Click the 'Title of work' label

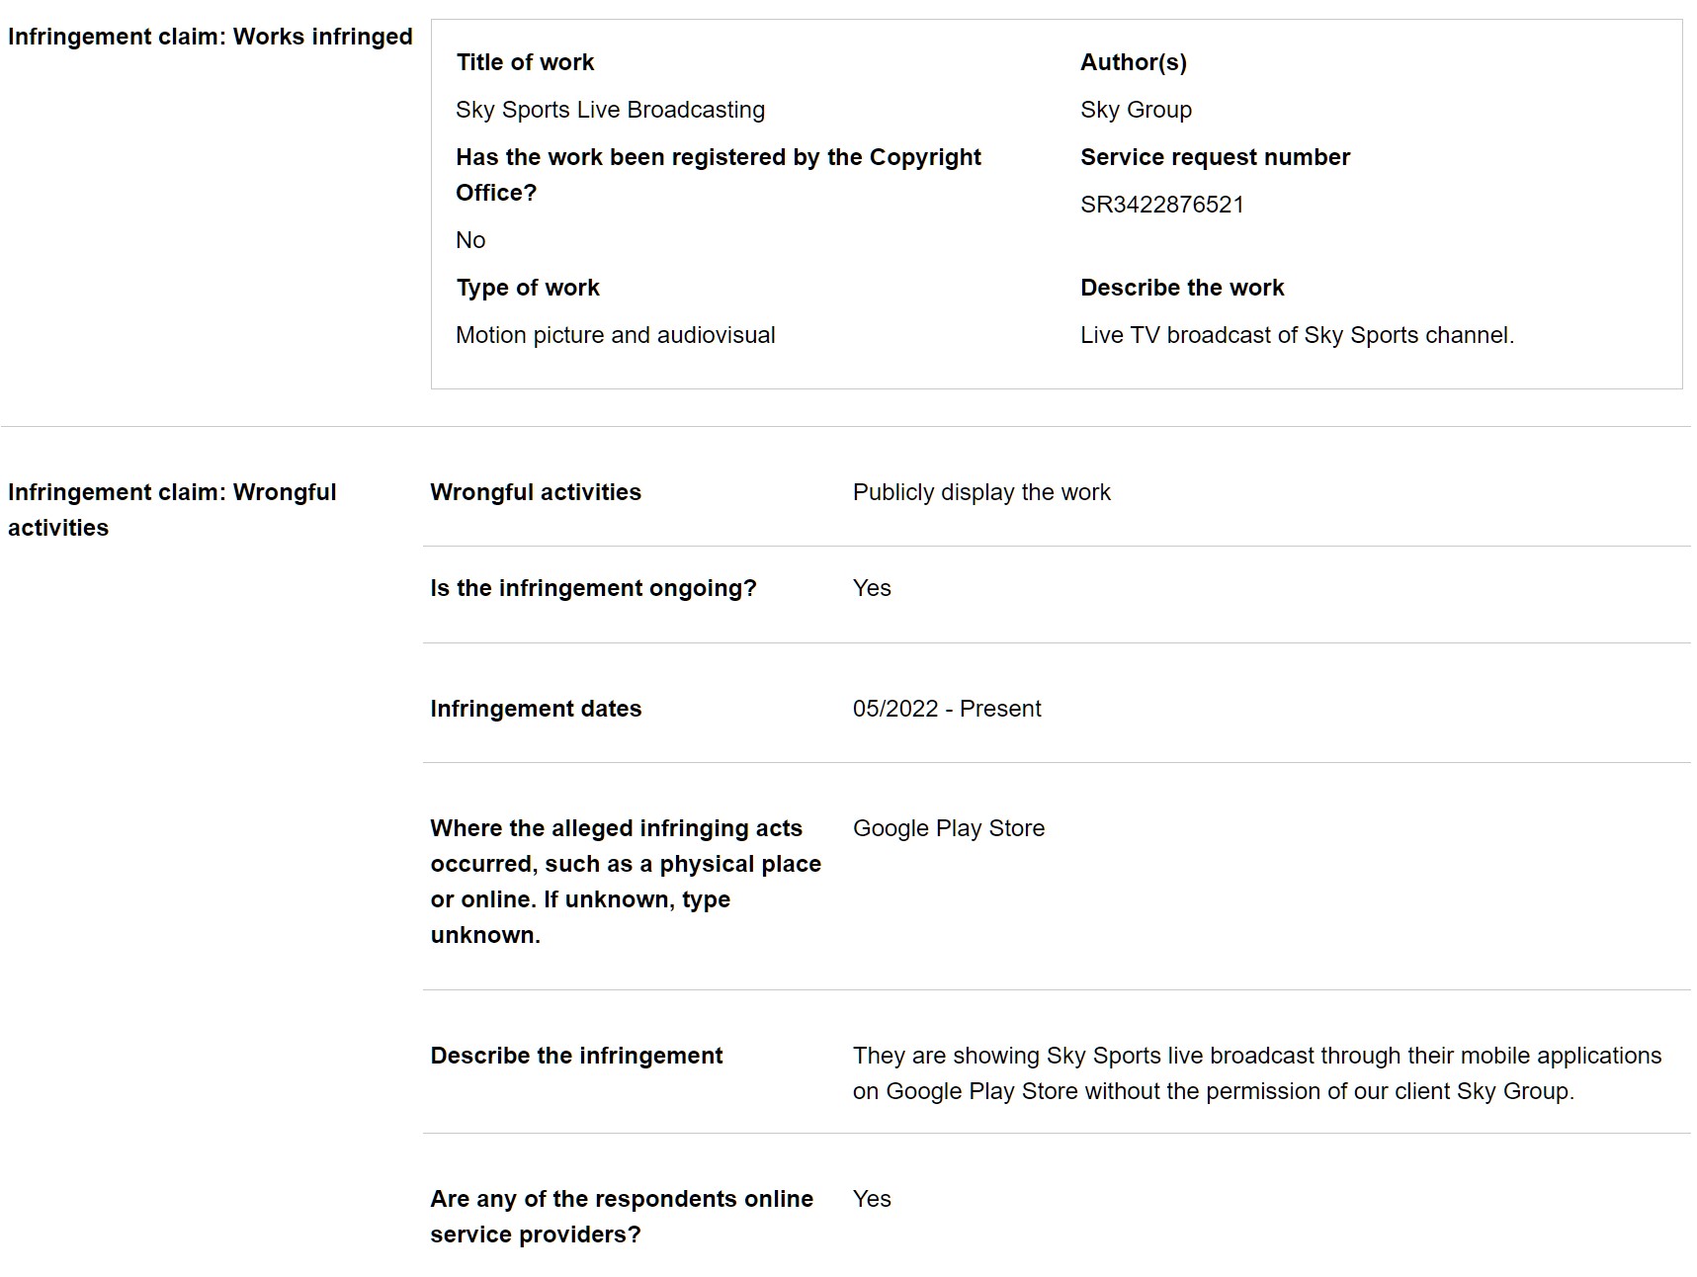pos(525,62)
